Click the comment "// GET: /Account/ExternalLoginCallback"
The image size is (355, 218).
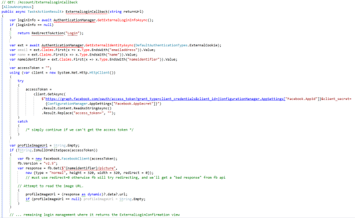click(39, 2)
